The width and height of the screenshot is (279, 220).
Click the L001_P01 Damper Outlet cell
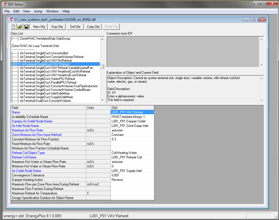[x=132, y=121]
